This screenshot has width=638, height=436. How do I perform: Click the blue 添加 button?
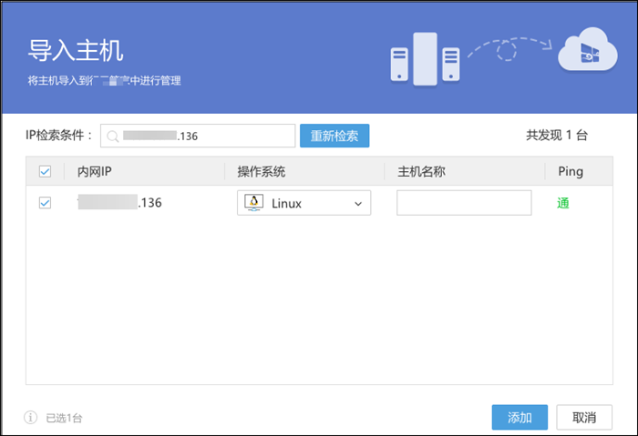click(x=520, y=418)
